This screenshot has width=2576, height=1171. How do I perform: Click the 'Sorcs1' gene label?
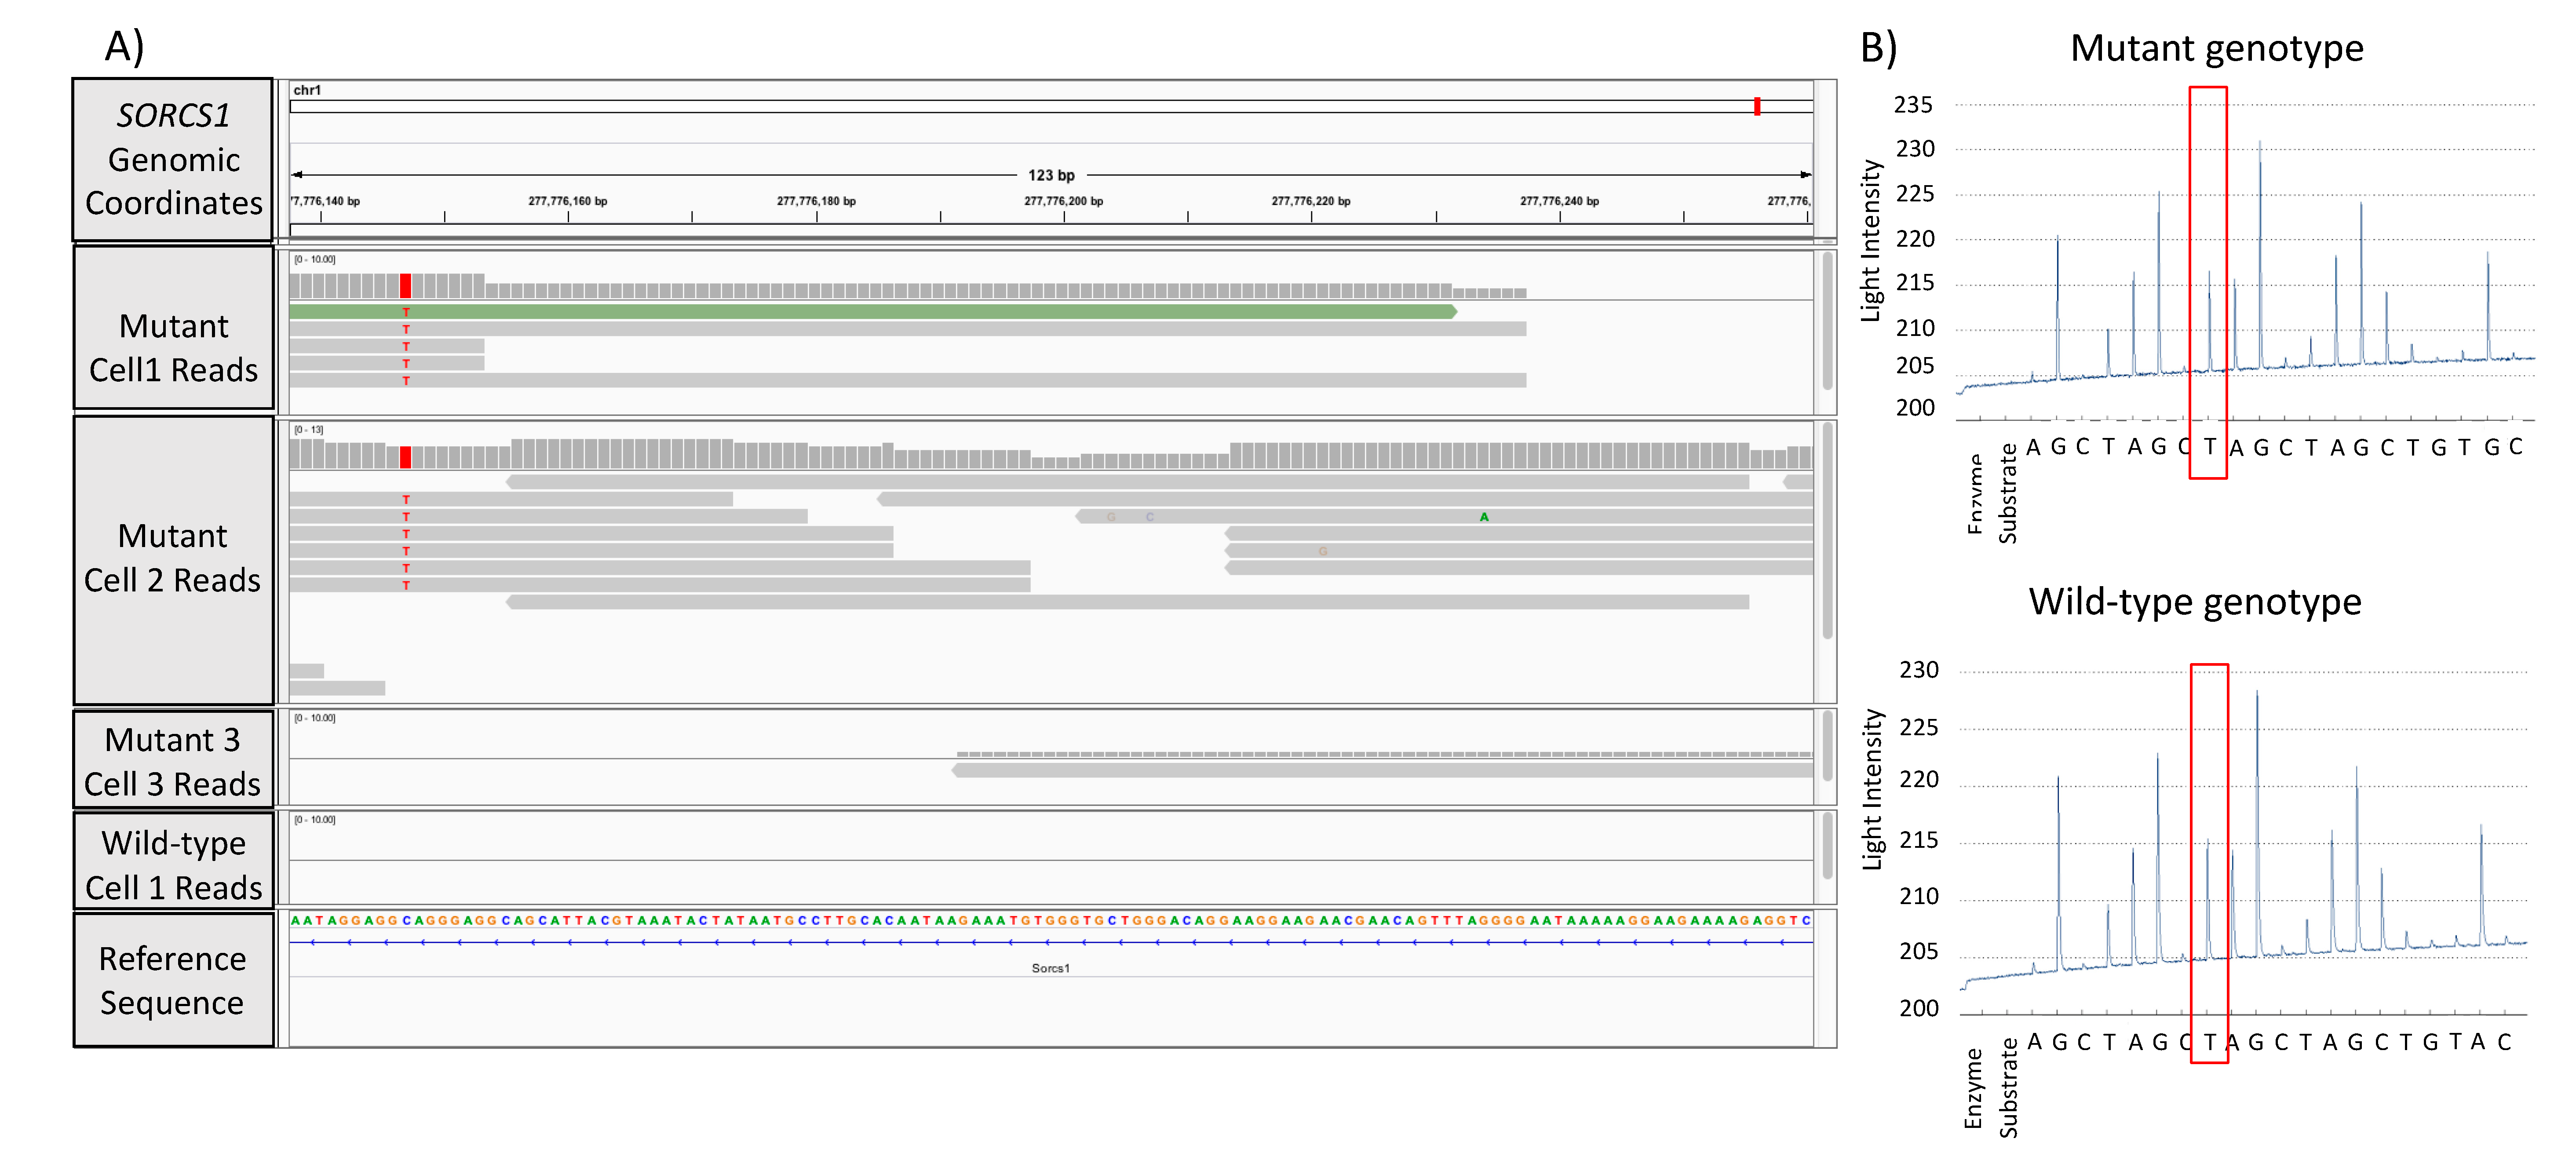click(1050, 968)
